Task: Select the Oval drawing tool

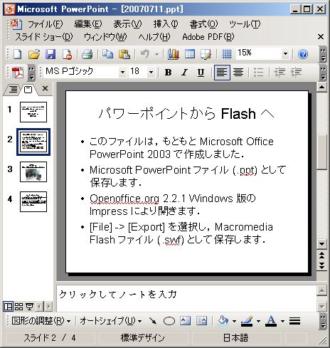Action: click(x=169, y=321)
